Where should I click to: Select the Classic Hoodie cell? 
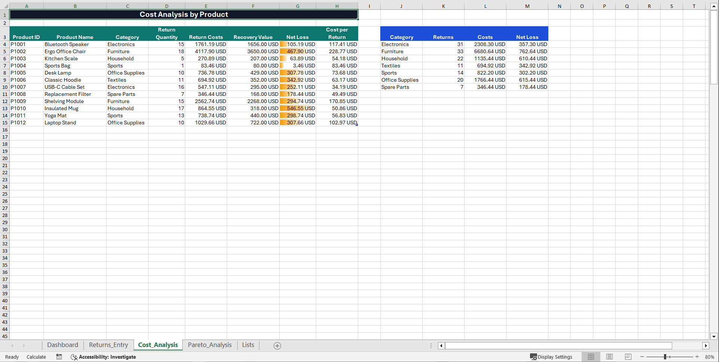coord(75,80)
